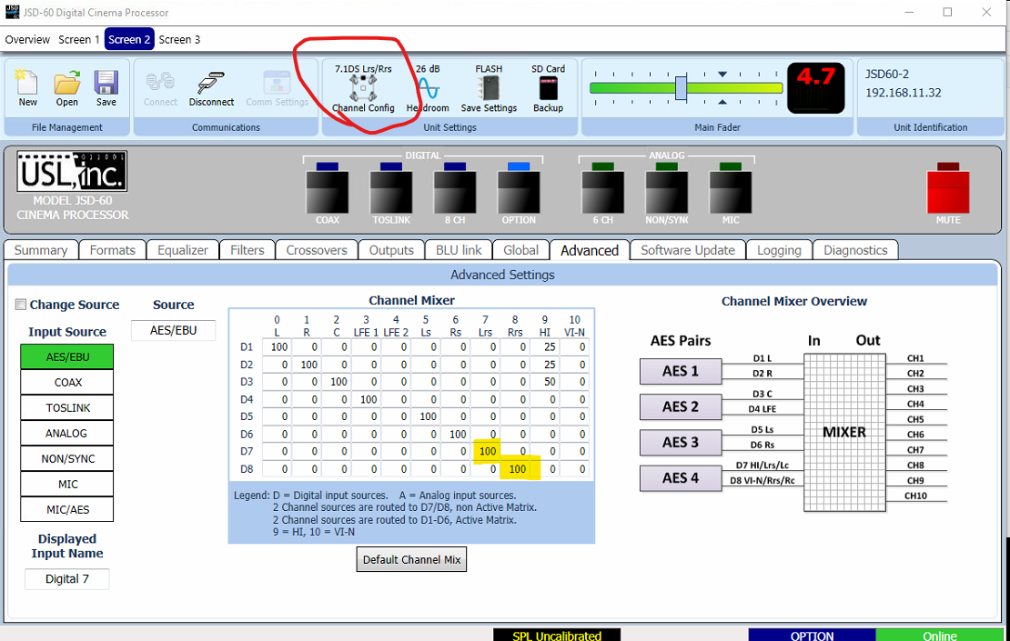Viewport: 1010px width, 641px height.
Task: Select the COAX digital input button
Action: [x=328, y=192]
